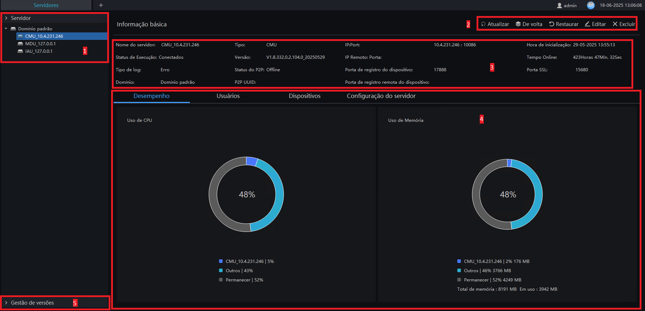Add a new tab with plus icon

click(101, 5)
